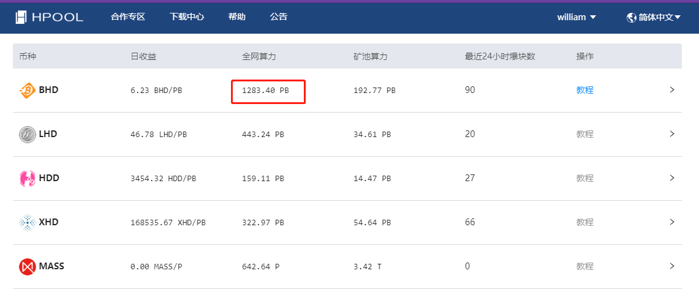699x295 pixels.
Task: Expand the MASS row chevron
Action: pos(672,266)
